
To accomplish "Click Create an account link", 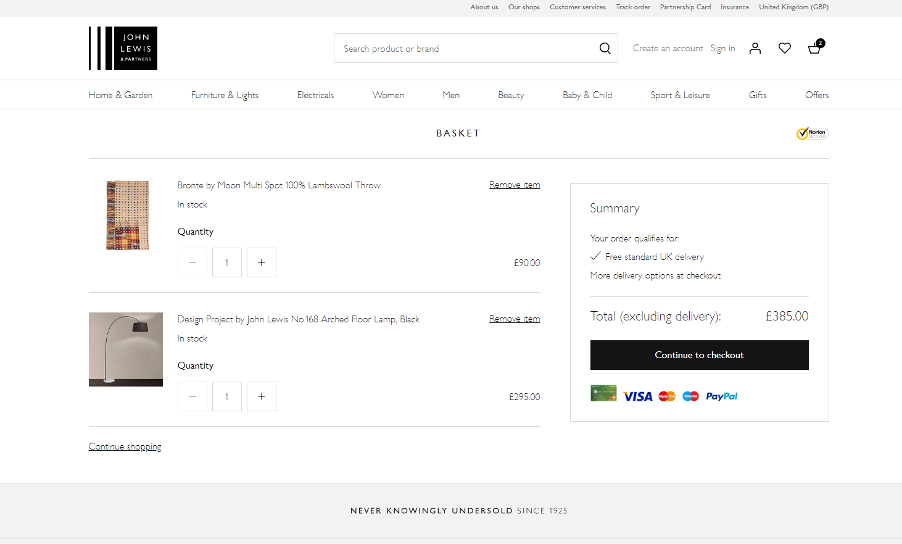I will (668, 48).
